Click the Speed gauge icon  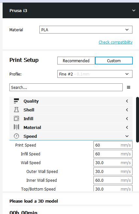pos(16,136)
